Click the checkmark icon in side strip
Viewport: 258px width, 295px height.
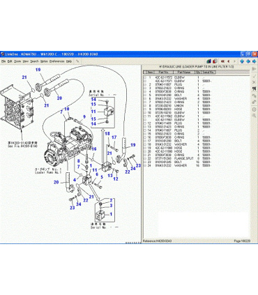pyautogui.click(x=254, y=76)
